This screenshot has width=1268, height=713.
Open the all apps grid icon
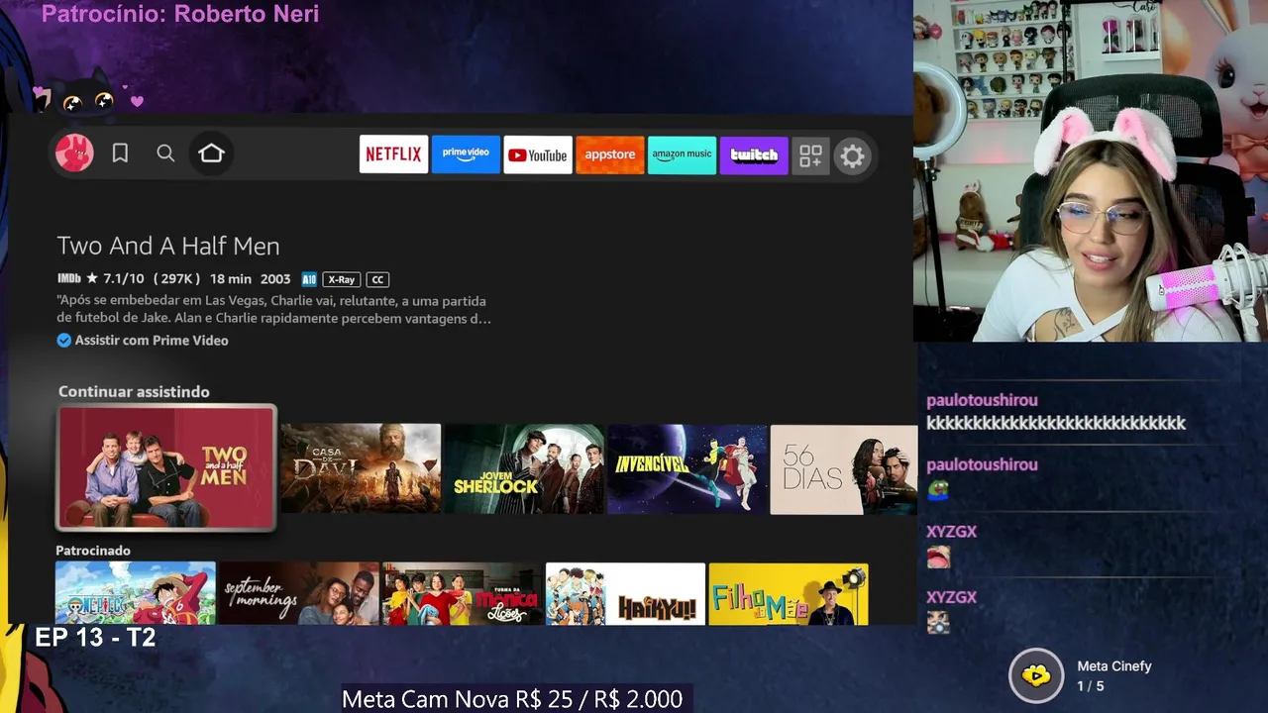coord(810,155)
